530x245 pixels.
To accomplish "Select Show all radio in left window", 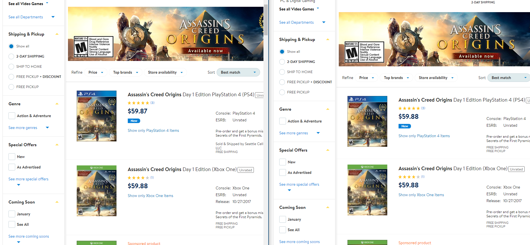I will [11, 46].
